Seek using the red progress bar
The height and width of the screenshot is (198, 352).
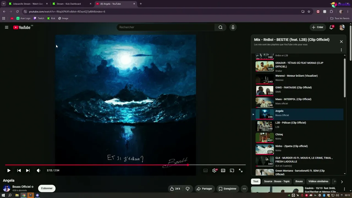tap(125, 165)
